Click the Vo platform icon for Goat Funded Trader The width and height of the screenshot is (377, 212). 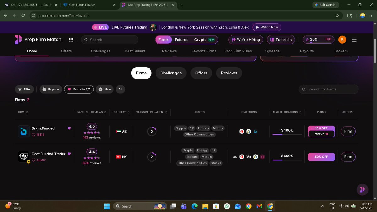point(249,157)
